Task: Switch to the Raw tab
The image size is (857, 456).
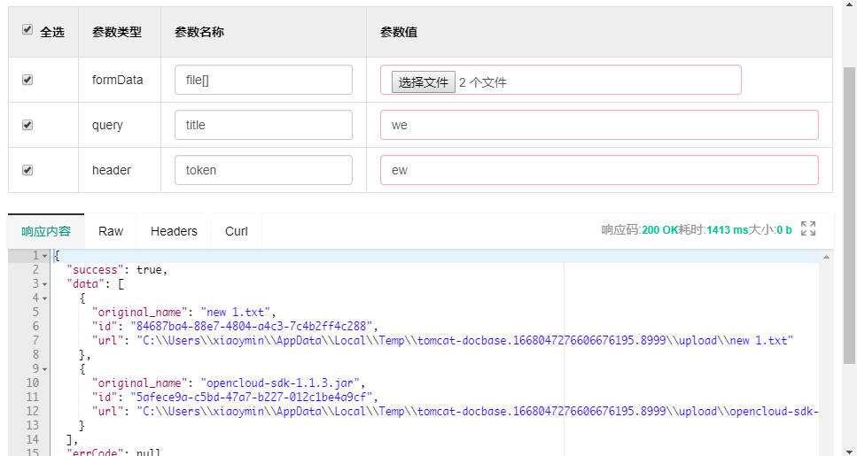Action: [111, 231]
